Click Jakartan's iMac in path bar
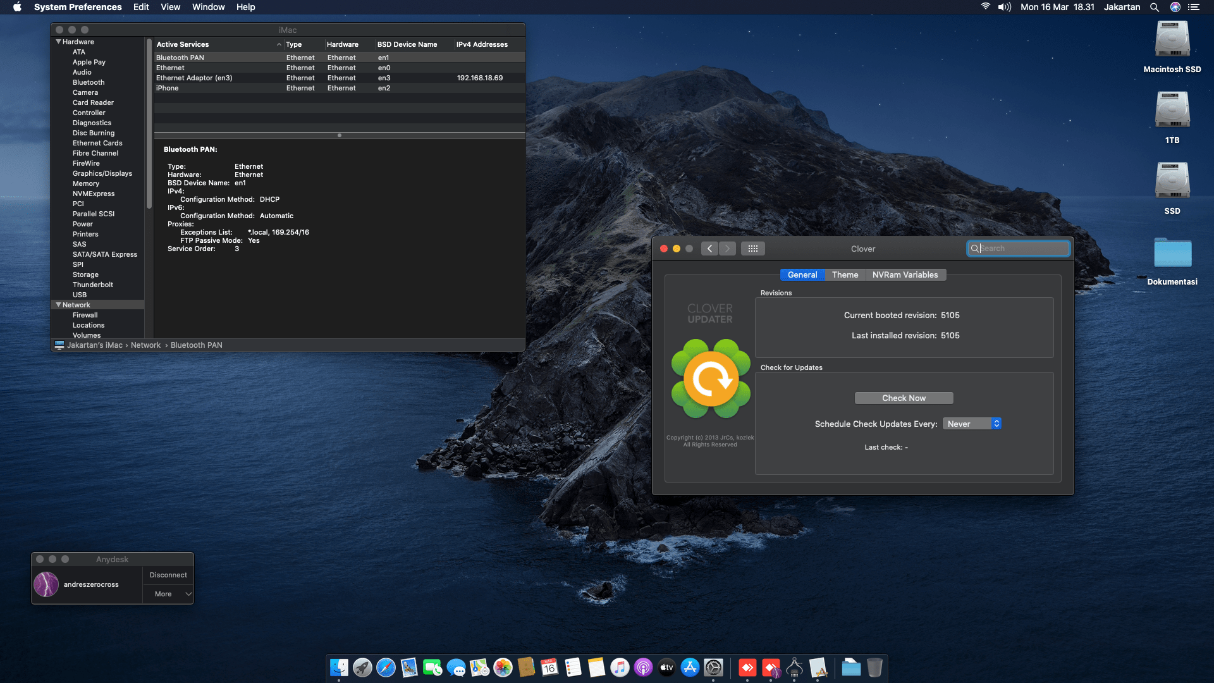The image size is (1214, 683). (x=89, y=345)
